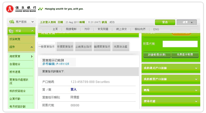Image resolution: width=206 pixels, height=113 pixels.
Task: Expand 我的股票戶口結餘 panel
Action: point(196,79)
